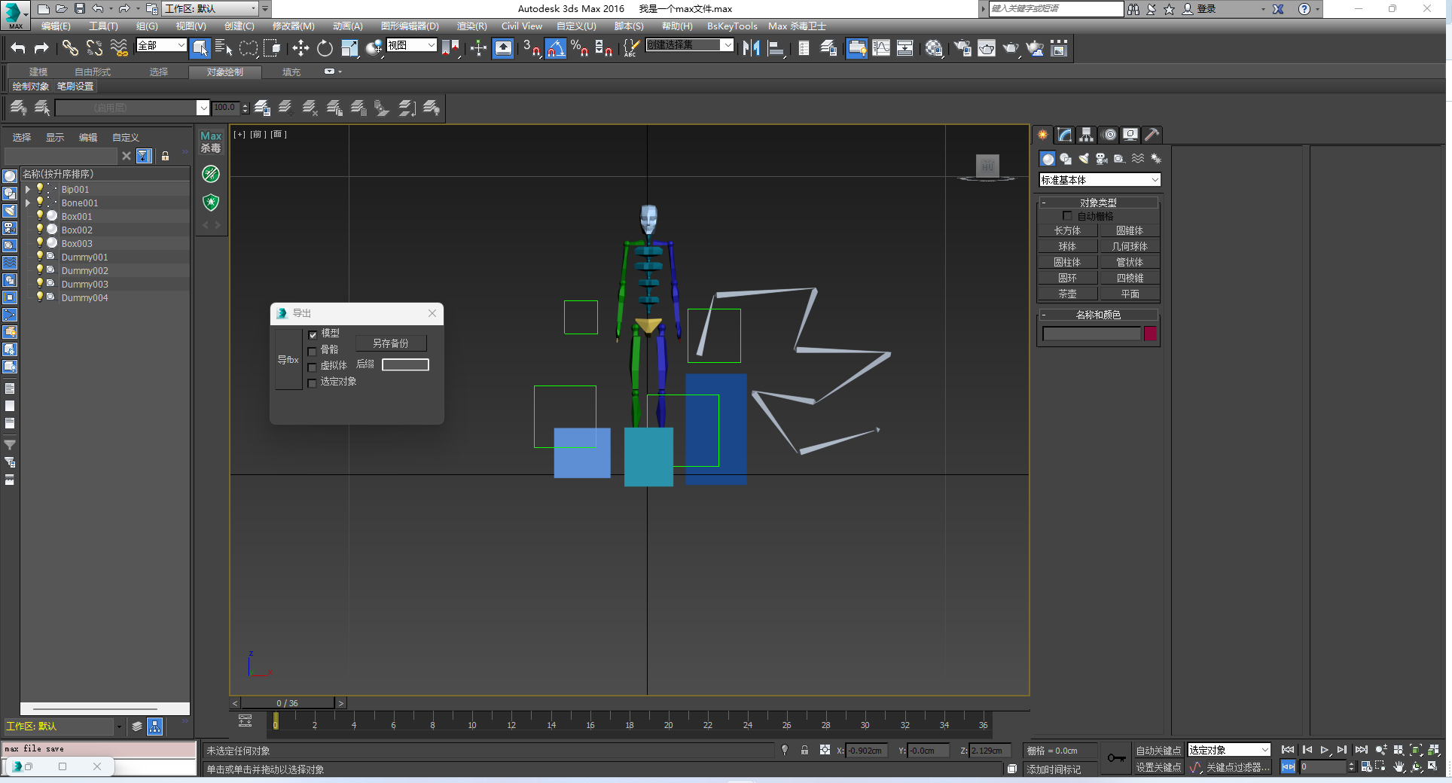Activate the Rotate tool

pyautogui.click(x=325, y=48)
